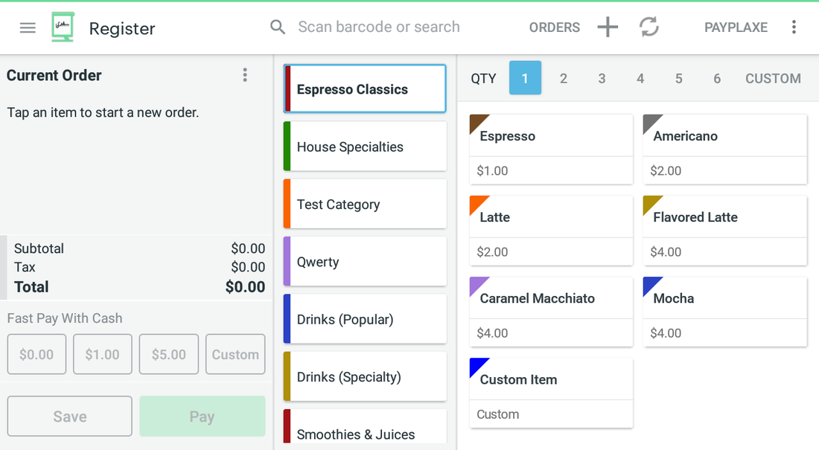This screenshot has width=819, height=450.
Task: Click the Register app logo icon
Action: [63, 27]
